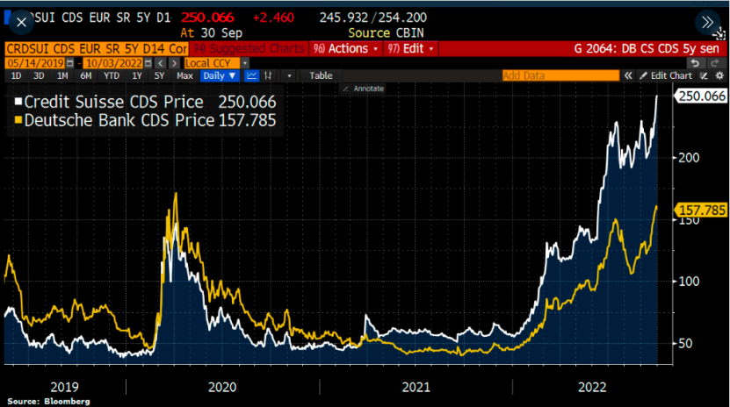Open the Suggested Charts menu

click(x=249, y=49)
